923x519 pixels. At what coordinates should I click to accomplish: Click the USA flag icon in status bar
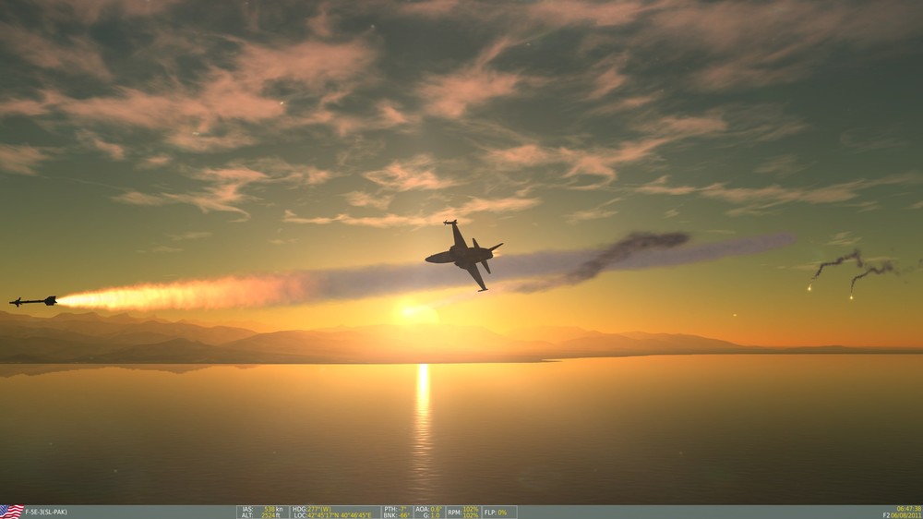tap(12, 512)
